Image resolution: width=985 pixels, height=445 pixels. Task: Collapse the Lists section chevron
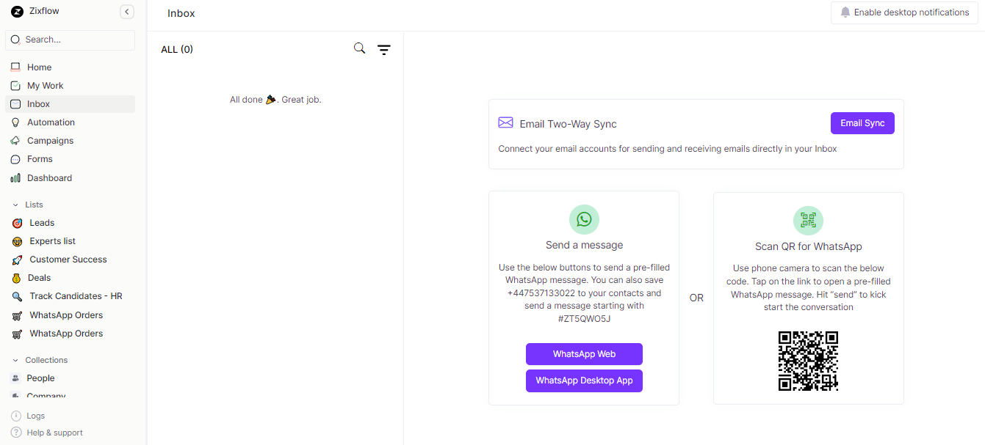point(16,204)
